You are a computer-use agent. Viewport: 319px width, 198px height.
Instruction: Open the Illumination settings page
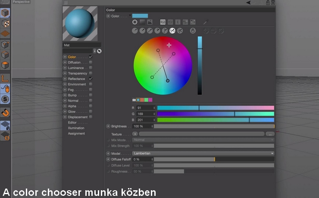tap(76, 128)
